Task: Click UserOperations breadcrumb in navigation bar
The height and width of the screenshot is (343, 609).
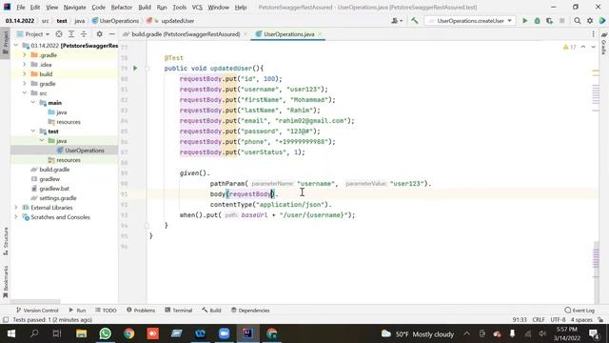Action: [115, 21]
